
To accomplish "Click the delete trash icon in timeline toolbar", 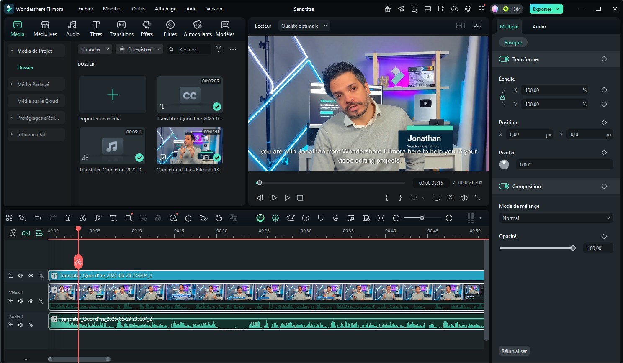I will (68, 218).
